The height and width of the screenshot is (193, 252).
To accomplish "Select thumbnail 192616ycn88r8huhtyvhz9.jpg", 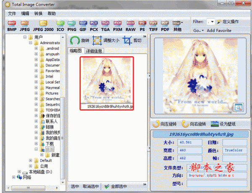I will (x=107, y=83).
